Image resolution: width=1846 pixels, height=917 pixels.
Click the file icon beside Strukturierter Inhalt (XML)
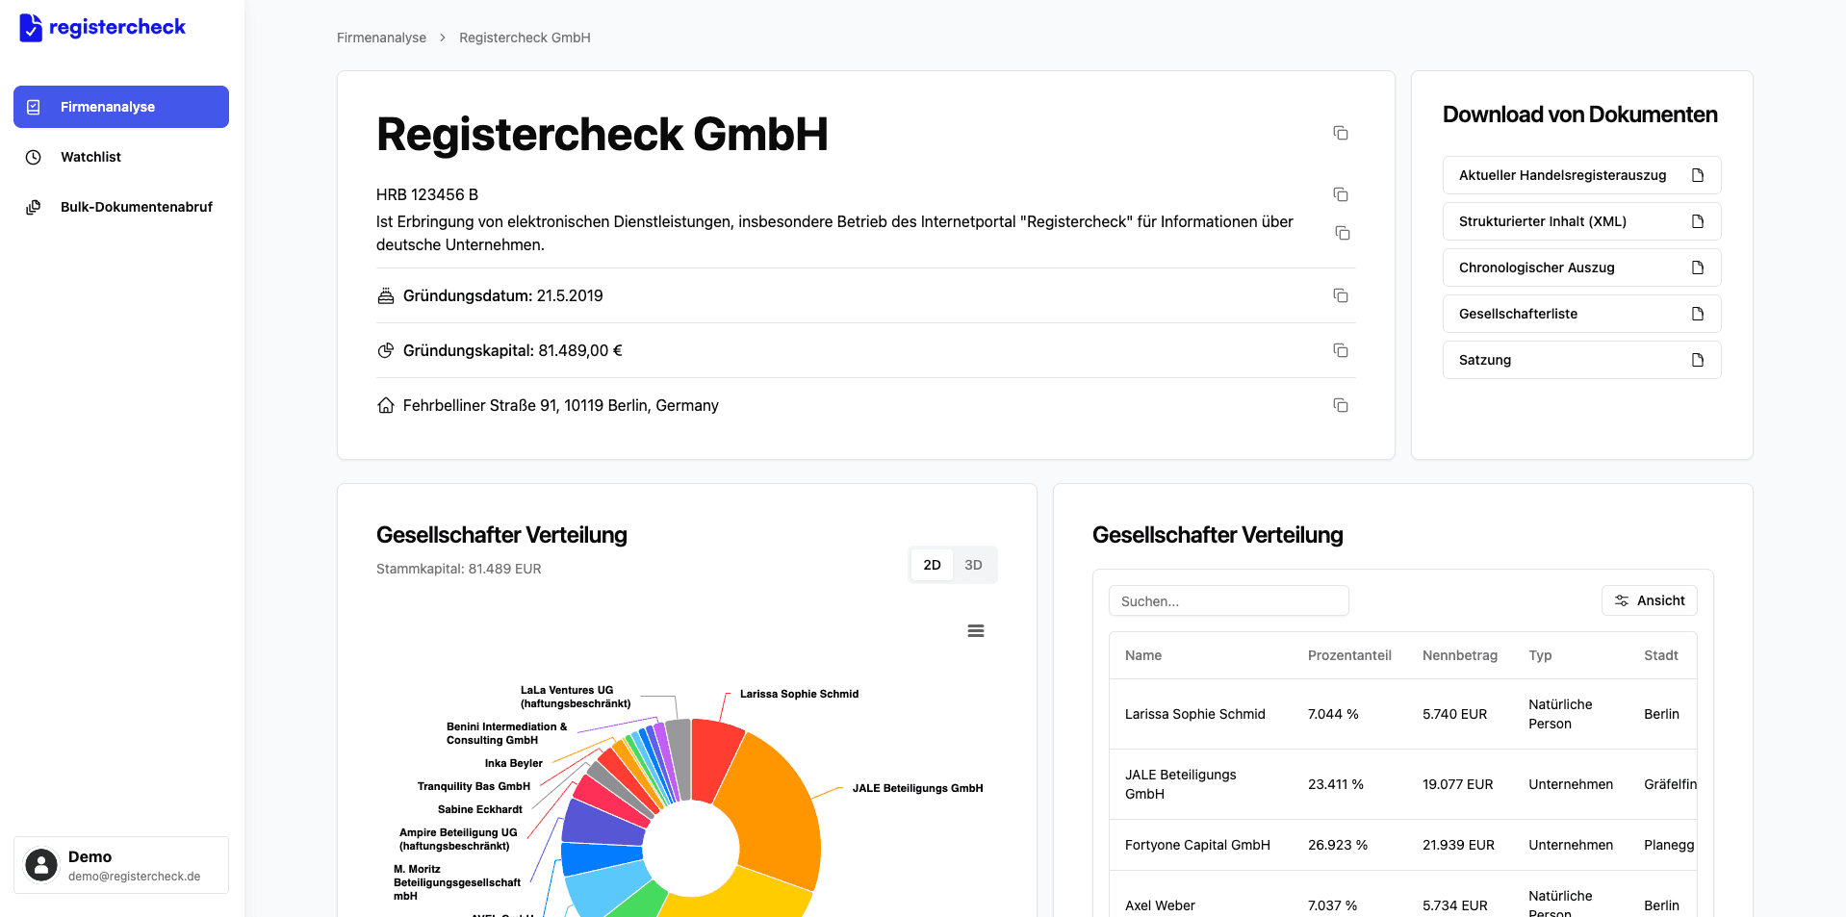pyautogui.click(x=1698, y=221)
